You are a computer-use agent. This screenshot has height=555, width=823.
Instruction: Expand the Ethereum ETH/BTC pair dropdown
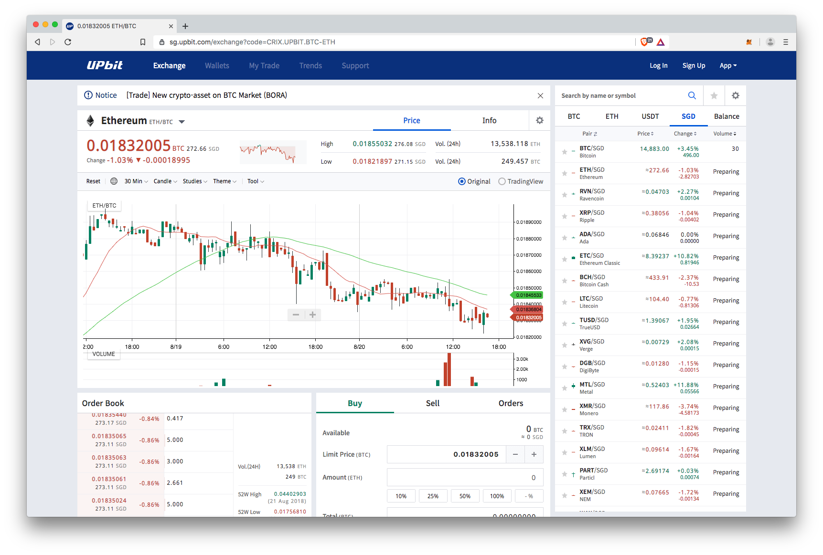pos(182,122)
